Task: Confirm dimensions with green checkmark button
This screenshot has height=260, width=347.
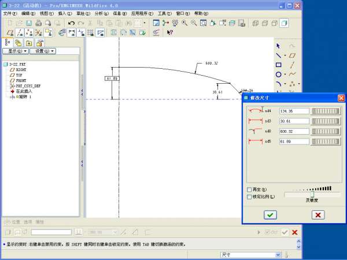Action: [270, 215]
